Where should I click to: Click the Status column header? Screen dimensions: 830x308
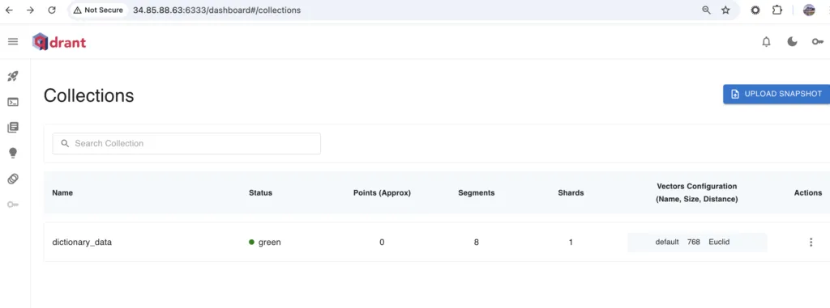coord(260,193)
